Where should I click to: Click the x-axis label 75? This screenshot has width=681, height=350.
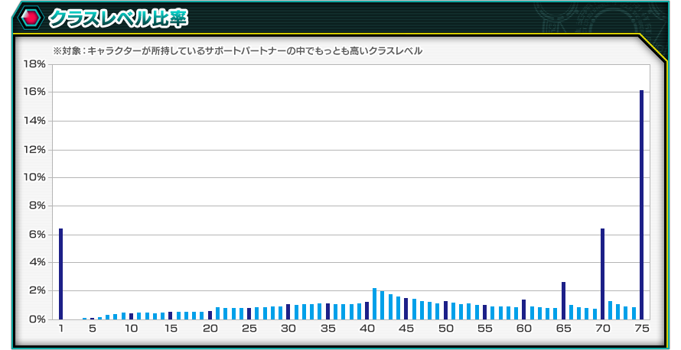pos(641,329)
